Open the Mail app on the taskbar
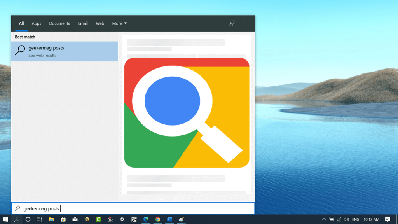The height and width of the screenshot is (224, 398). point(75,219)
